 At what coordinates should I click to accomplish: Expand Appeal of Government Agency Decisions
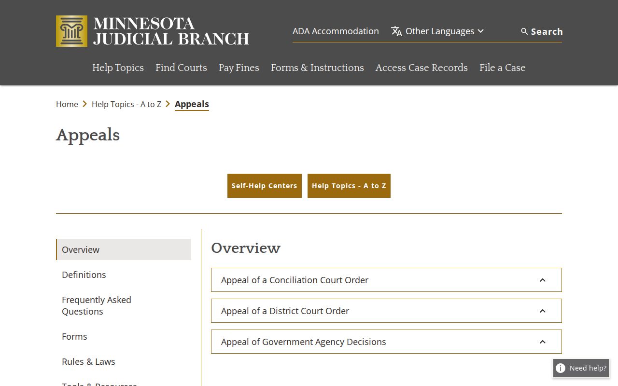pyautogui.click(x=386, y=342)
